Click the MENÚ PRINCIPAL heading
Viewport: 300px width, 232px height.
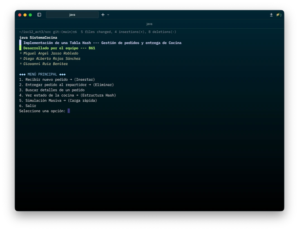coord(42,74)
